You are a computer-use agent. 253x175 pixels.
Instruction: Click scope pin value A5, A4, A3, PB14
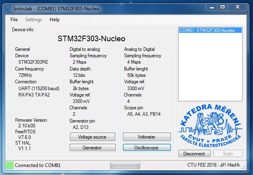[x=144, y=114]
